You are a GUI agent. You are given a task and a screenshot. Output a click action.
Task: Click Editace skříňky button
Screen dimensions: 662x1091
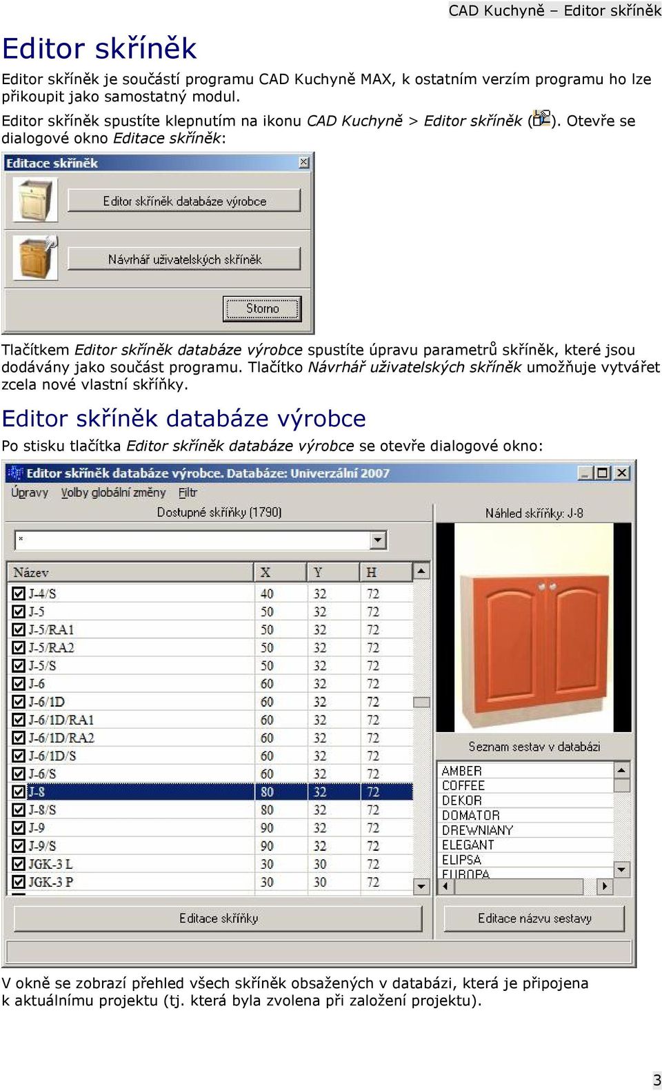218,918
